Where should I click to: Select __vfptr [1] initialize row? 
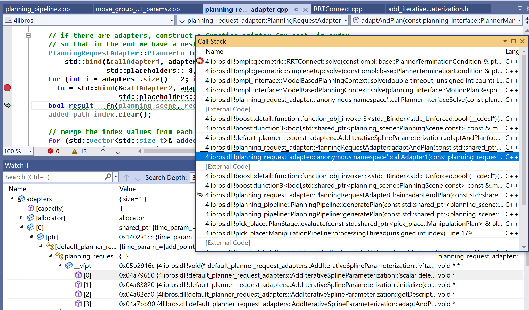(265, 285)
